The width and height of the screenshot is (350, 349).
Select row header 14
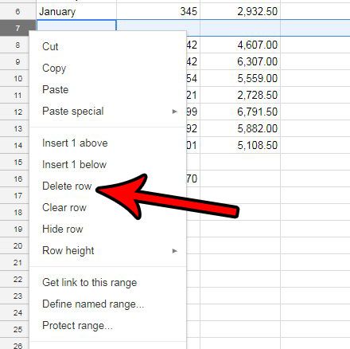point(14,145)
